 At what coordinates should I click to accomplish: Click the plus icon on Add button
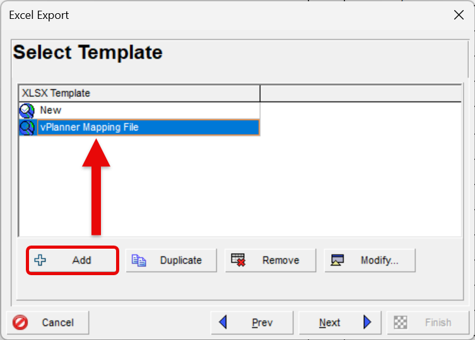[40, 260]
